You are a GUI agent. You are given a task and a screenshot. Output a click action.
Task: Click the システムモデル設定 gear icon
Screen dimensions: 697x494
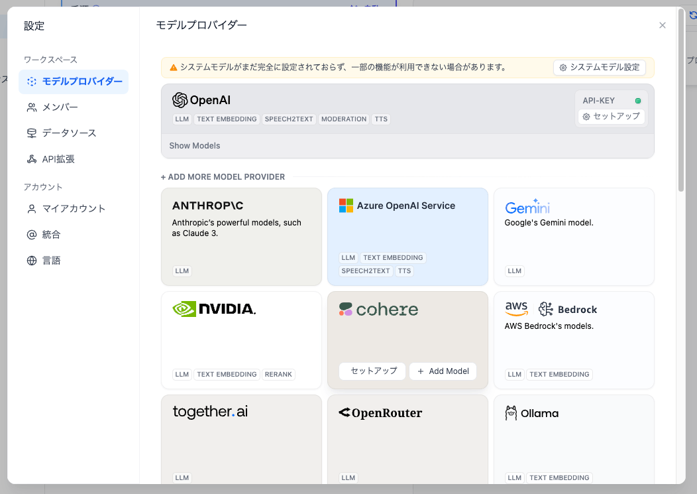(563, 68)
